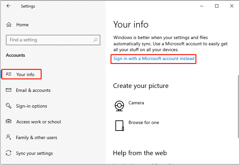This screenshot has width=240, height=165.
Task: Maximize the Settings window
Action: click(217, 6)
